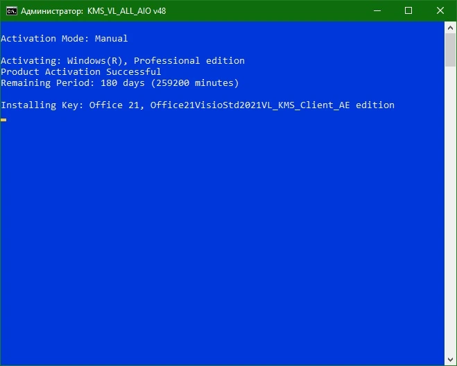
Task: Click the word Manual in console output
Action: point(112,38)
